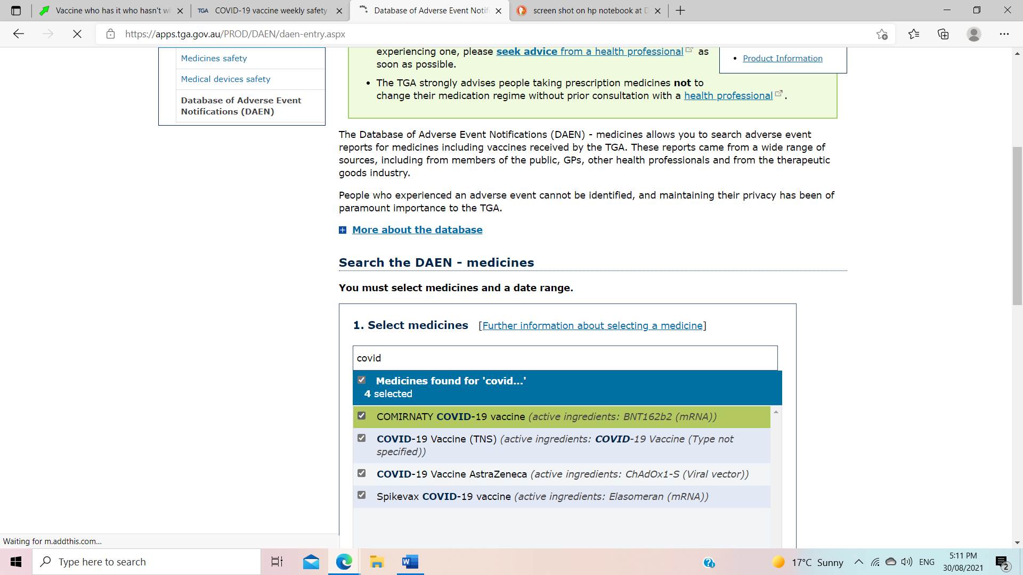
Task: Add this page to favorites
Action: (882, 34)
